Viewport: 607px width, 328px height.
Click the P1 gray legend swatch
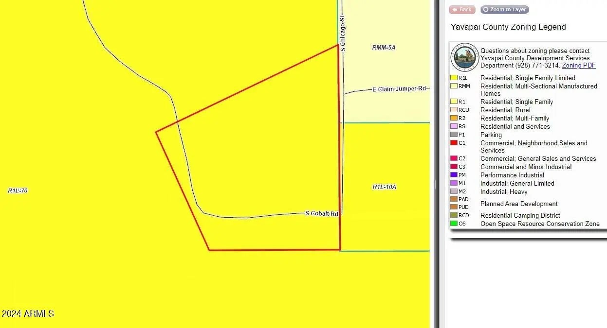tap(454, 135)
